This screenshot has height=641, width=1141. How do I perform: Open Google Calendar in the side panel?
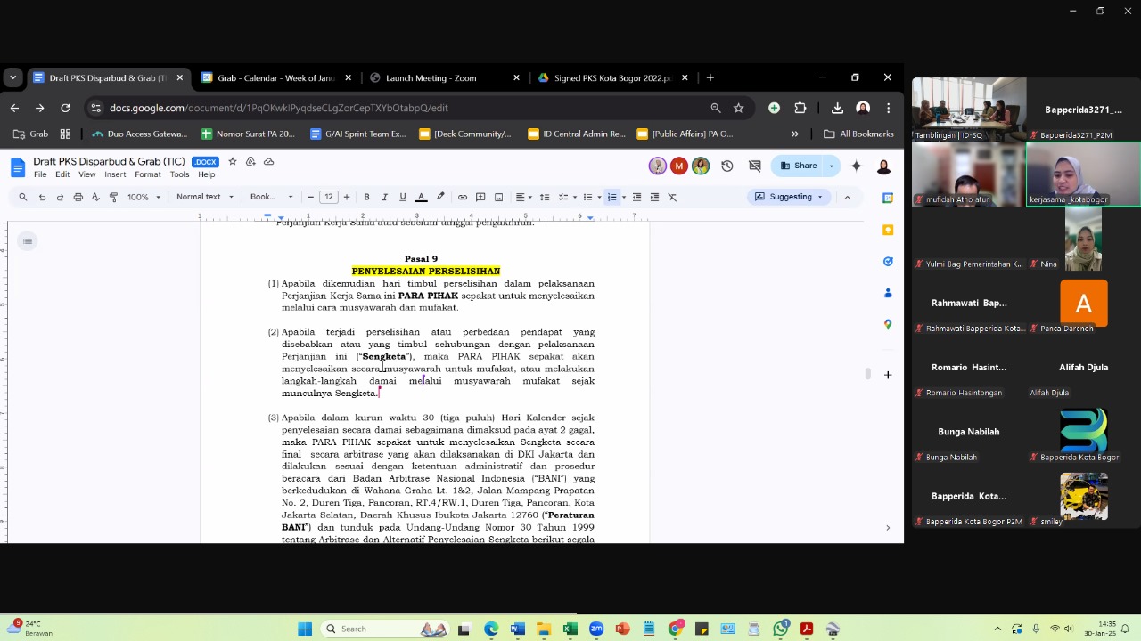coord(888,198)
